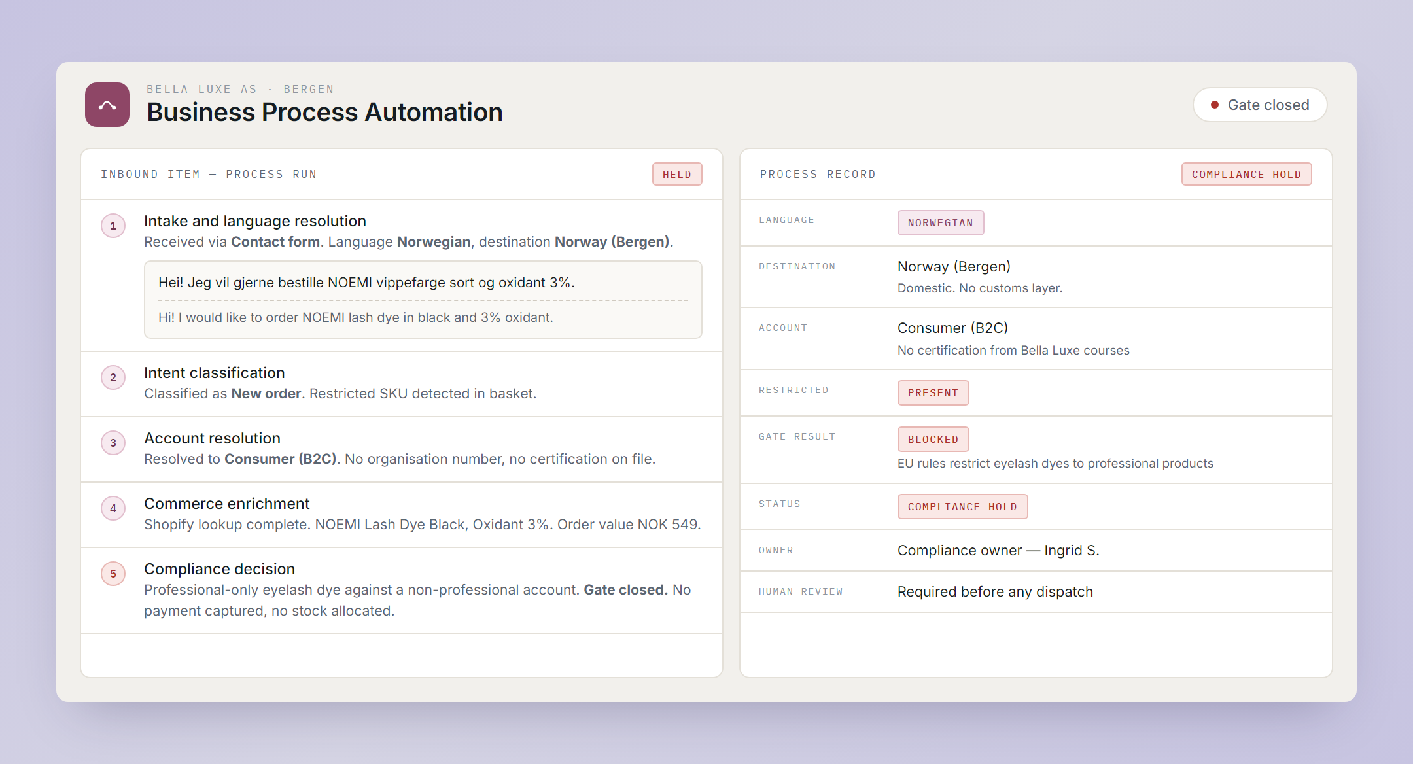Viewport: 1413px width, 764px height.
Task: Click the PROCESS RECORD header label
Action: pos(818,174)
